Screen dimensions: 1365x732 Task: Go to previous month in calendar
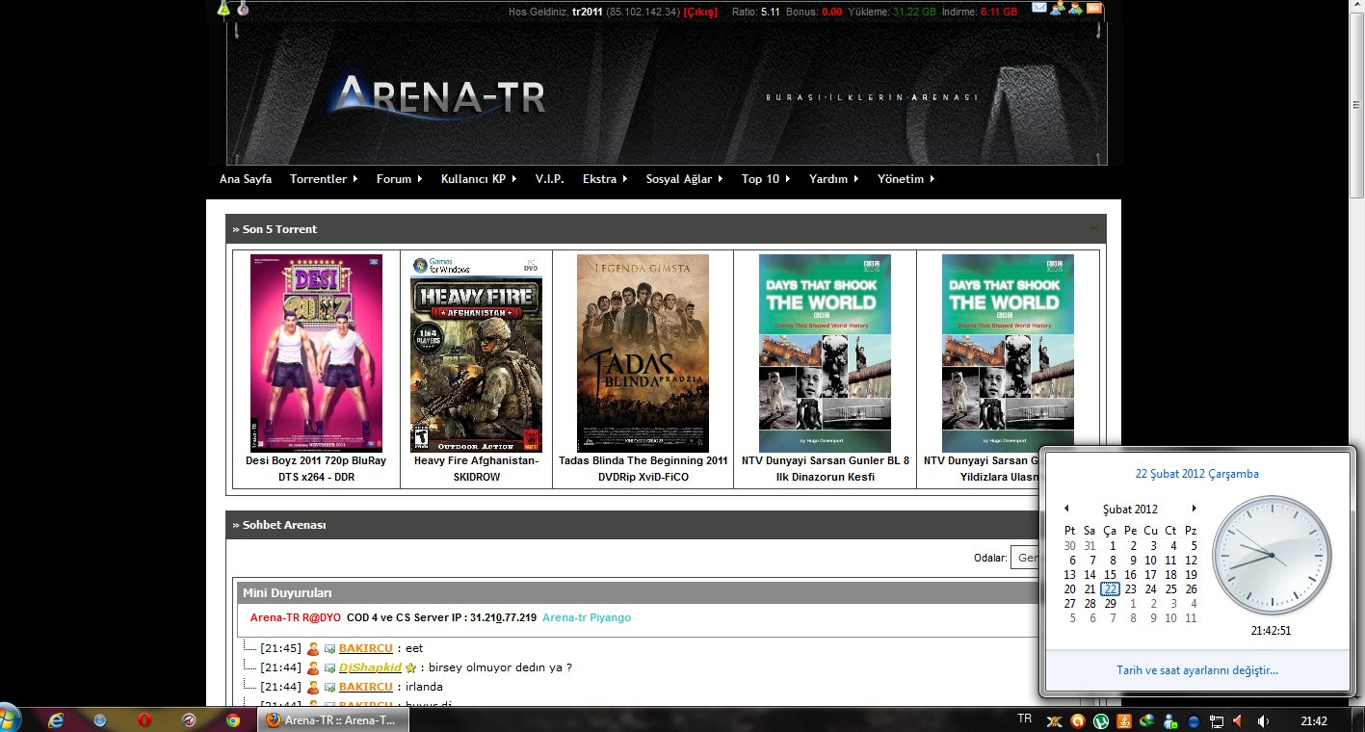[x=1067, y=509]
